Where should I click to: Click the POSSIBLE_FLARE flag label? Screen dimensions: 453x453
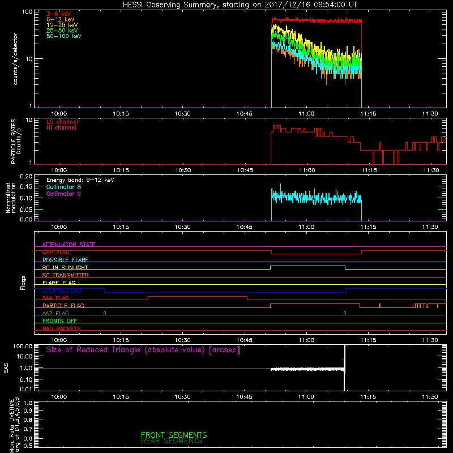pyautogui.click(x=65, y=260)
